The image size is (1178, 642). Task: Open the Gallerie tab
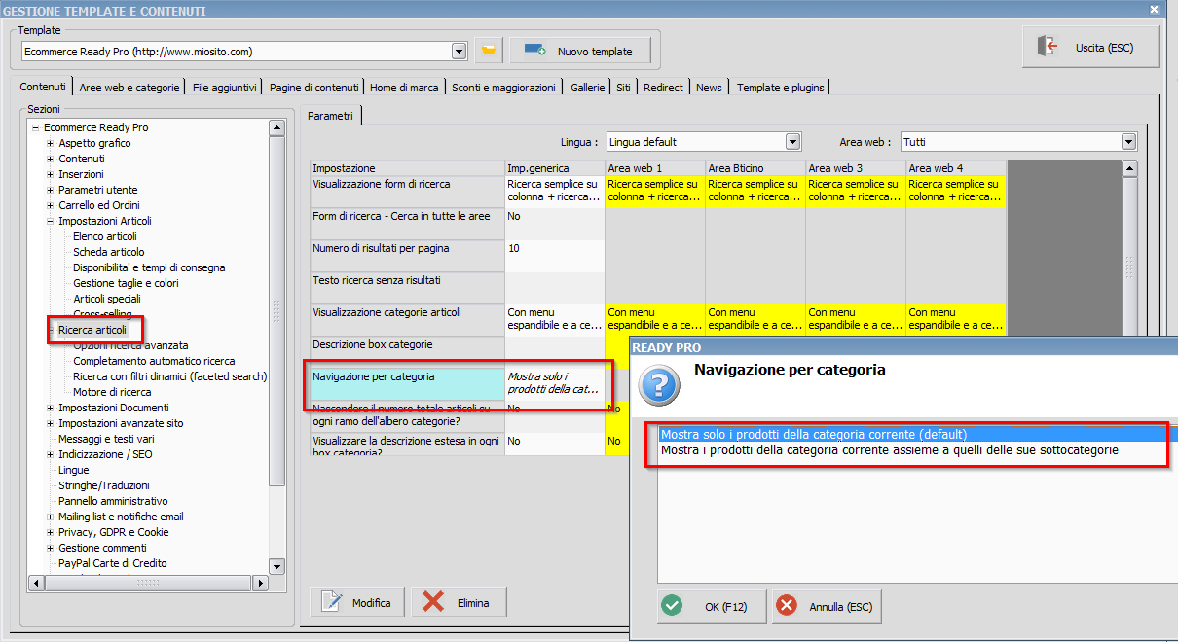[x=588, y=87]
